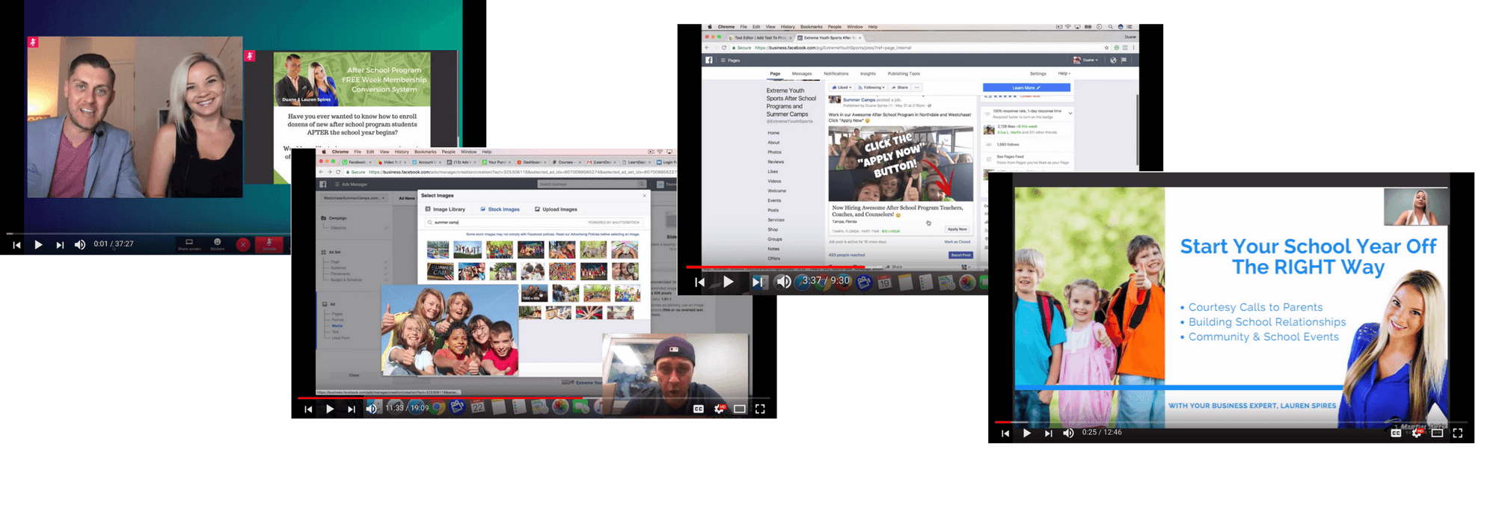Image resolution: width=1496 pixels, height=523 pixels.
Task: Toggle the red Unmute microphone button
Action: click(269, 244)
